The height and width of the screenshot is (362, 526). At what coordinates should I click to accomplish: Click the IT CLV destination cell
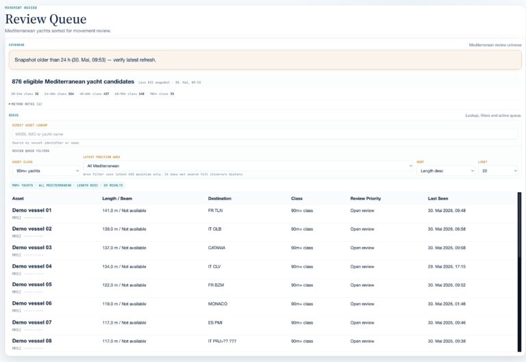[214, 266]
